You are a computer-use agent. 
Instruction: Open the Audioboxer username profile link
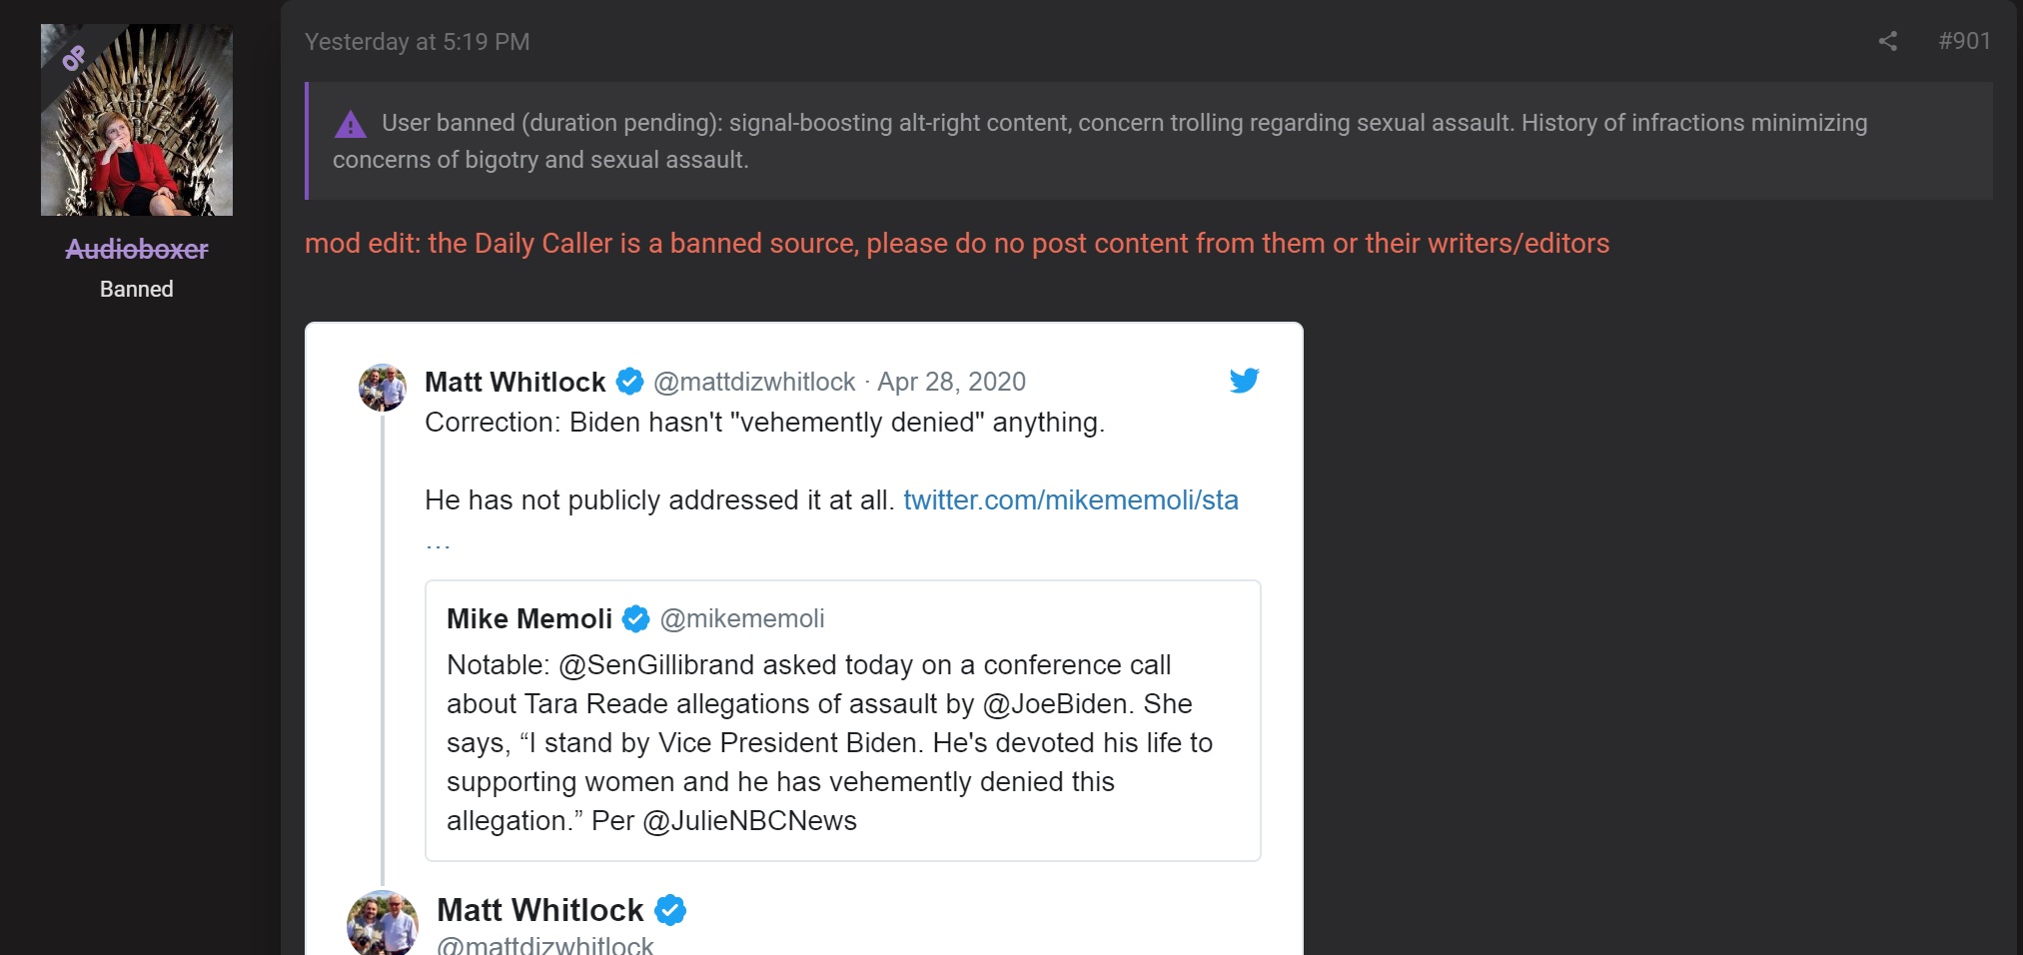click(x=137, y=249)
